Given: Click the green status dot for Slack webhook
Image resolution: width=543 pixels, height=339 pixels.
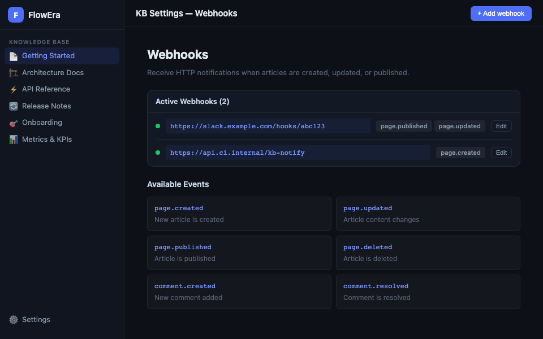Looking at the screenshot, I should 158,126.
